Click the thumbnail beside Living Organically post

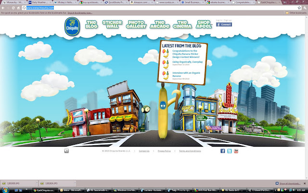166,64
